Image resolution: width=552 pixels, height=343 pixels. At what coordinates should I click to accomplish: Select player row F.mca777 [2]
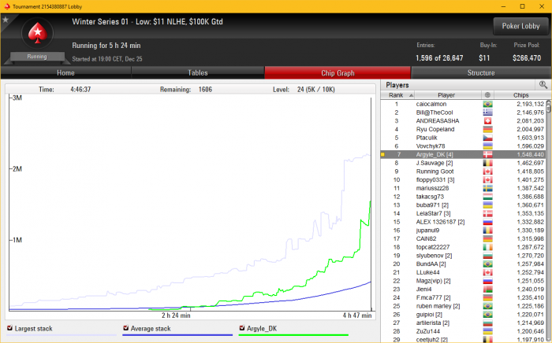coord(464,297)
